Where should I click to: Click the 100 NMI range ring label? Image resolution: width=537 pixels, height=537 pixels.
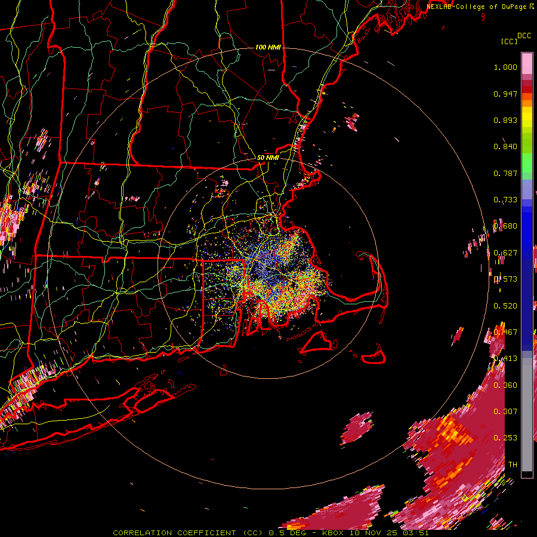click(268, 47)
